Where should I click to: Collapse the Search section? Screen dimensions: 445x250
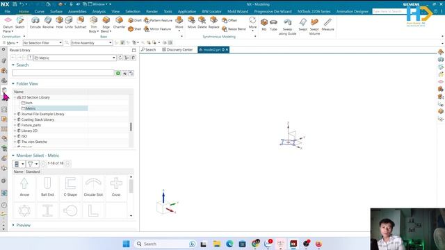point(13,65)
